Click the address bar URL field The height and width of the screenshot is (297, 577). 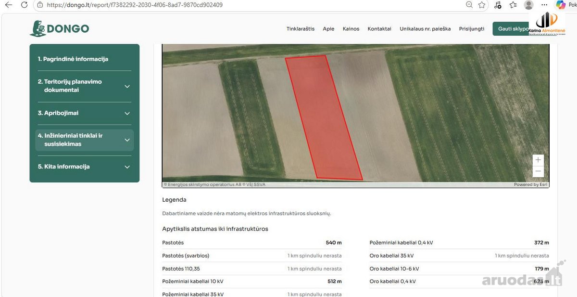(250, 5)
